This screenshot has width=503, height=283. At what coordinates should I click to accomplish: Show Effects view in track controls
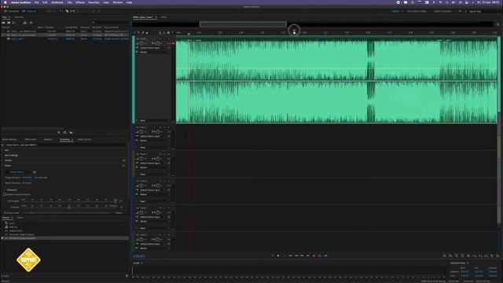coord(138,33)
